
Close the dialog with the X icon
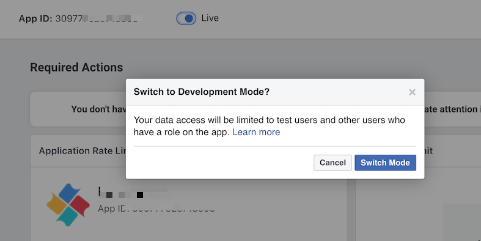click(x=412, y=92)
